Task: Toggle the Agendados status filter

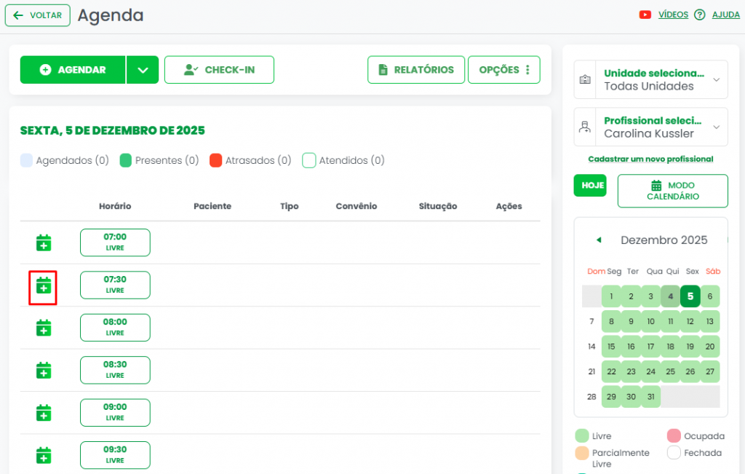Action: (27, 160)
